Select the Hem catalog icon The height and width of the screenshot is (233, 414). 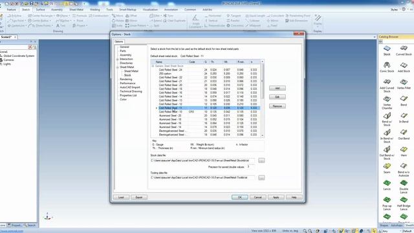(404, 150)
